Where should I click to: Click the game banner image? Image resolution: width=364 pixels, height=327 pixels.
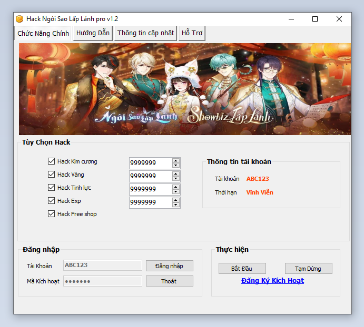pos(184,89)
